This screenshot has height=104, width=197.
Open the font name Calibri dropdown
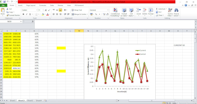click(37, 10)
